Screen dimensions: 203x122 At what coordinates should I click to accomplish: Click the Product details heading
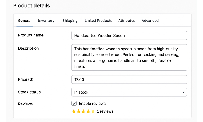[x=31, y=5]
